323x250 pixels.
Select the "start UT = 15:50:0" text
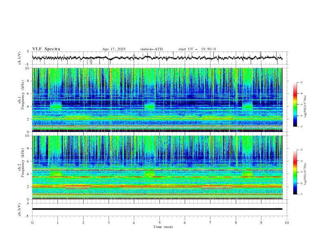197,49
